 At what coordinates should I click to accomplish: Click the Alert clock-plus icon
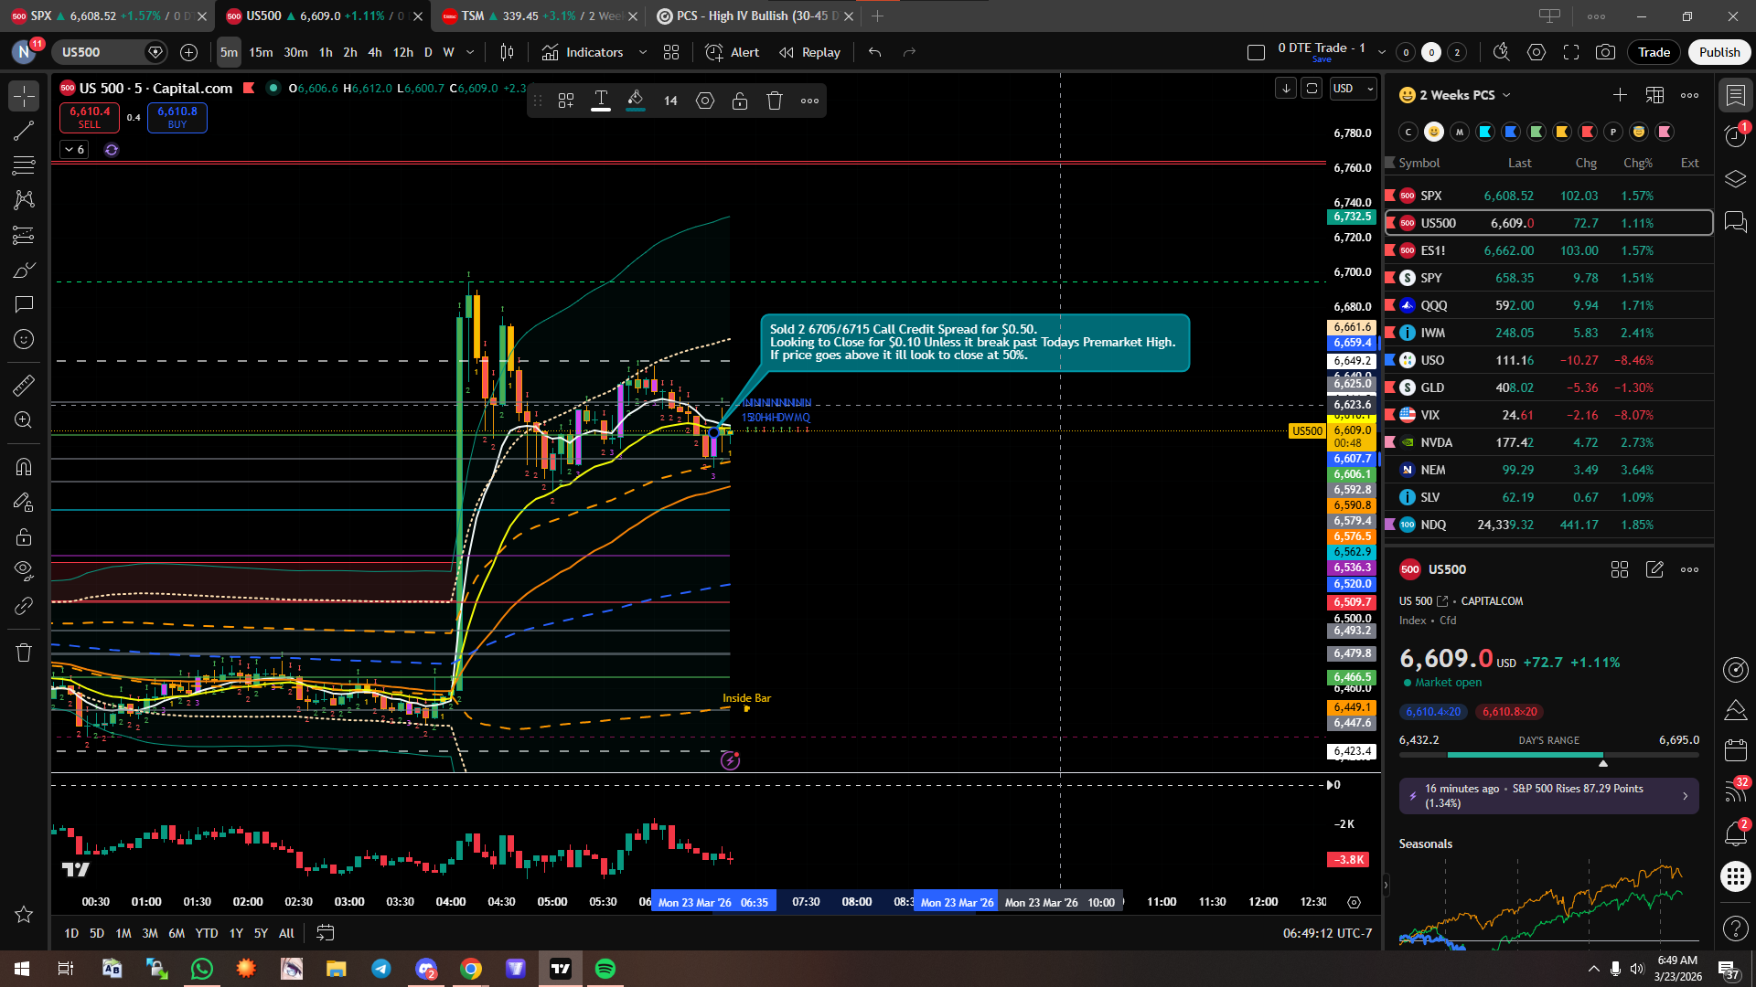click(714, 52)
